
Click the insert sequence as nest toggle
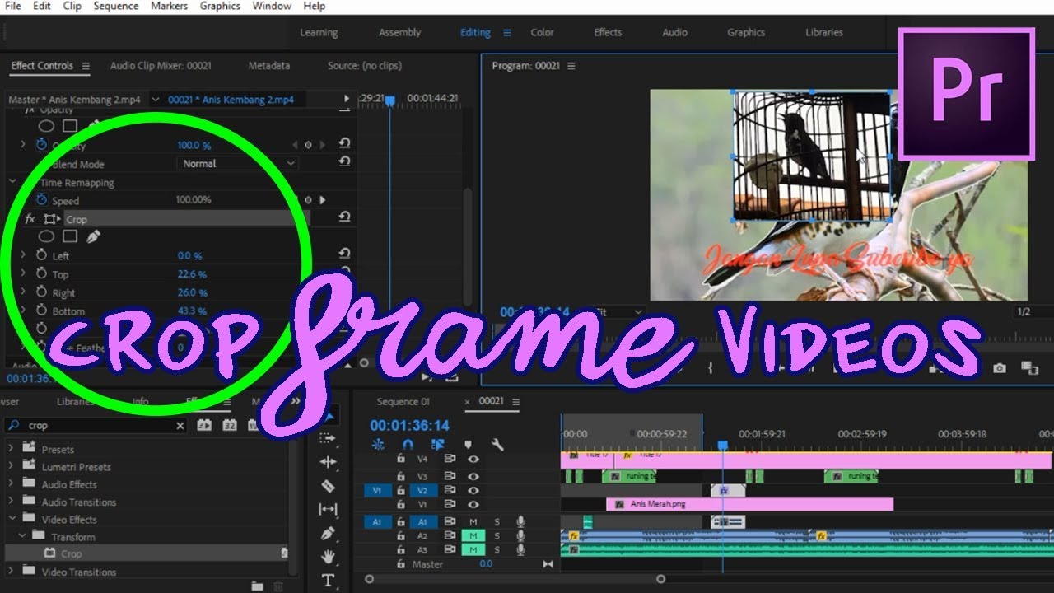pos(378,445)
